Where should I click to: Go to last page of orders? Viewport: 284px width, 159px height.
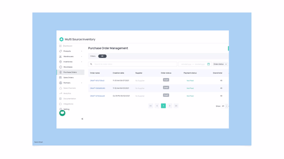[x=176, y=106]
